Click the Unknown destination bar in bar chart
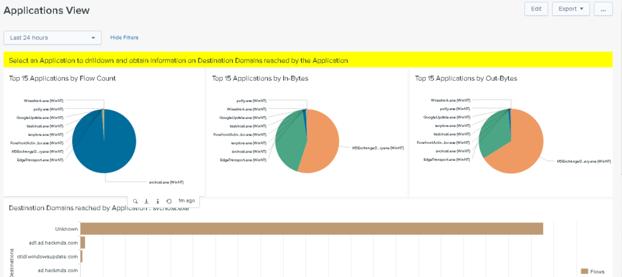622x277 pixels. click(x=311, y=228)
